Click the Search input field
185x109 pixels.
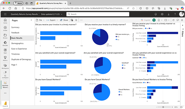tap(98, 14)
